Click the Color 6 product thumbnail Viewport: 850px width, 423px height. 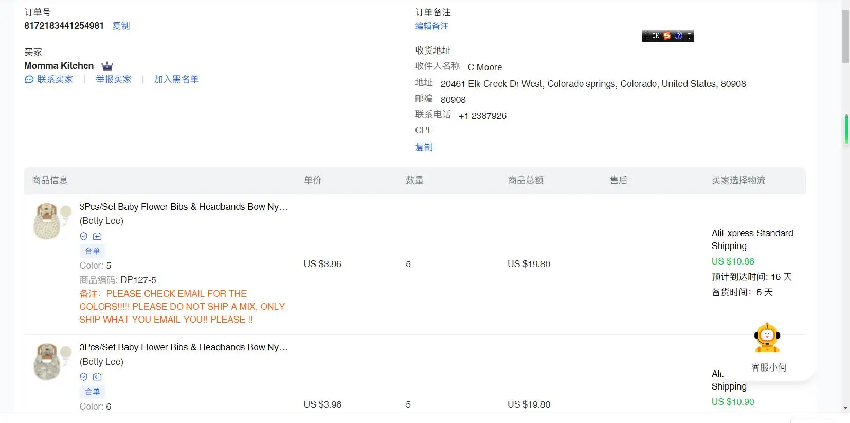[48, 362]
